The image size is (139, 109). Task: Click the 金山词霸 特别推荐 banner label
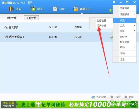pos(9,104)
